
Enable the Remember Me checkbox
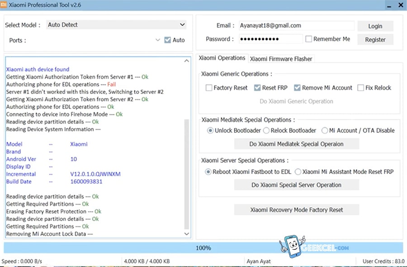(308, 39)
